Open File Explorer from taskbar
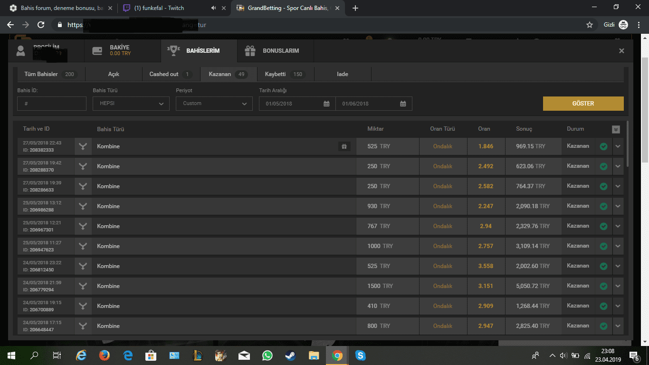The image size is (649, 365). click(x=314, y=355)
